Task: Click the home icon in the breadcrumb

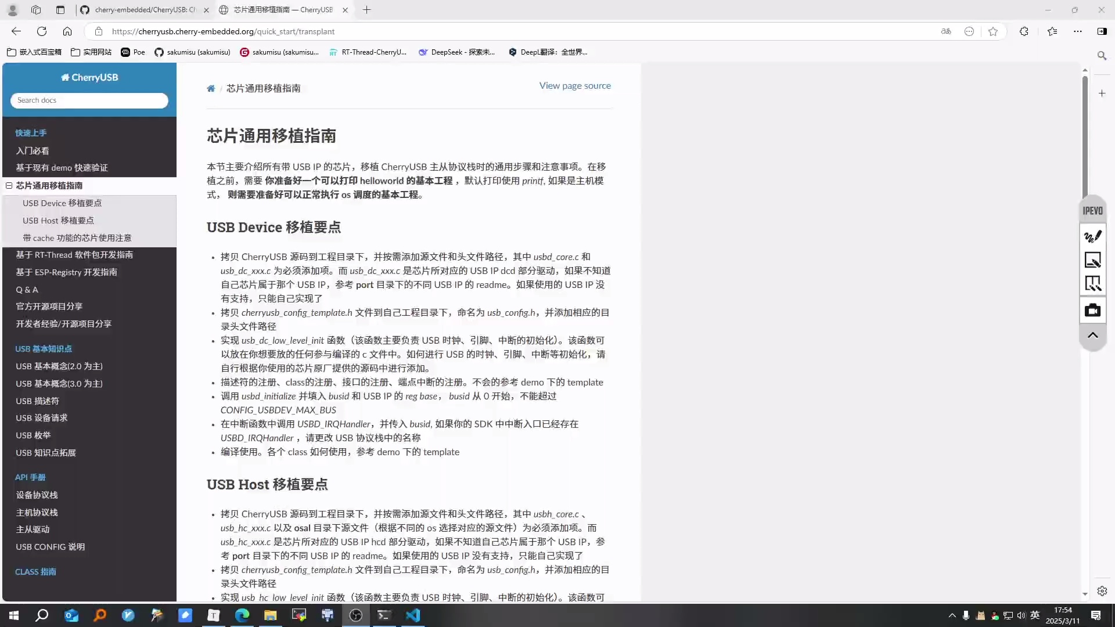Action: tap(211, 88)
